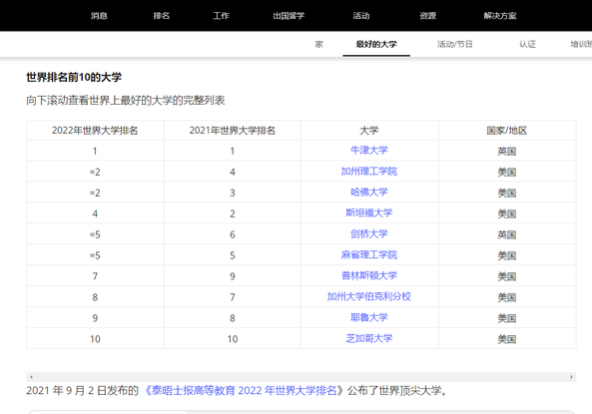Click the 美国 cell in 芝加哥大学 row
The width and height of the screenshot is (592, 414).
click(507, 339)
